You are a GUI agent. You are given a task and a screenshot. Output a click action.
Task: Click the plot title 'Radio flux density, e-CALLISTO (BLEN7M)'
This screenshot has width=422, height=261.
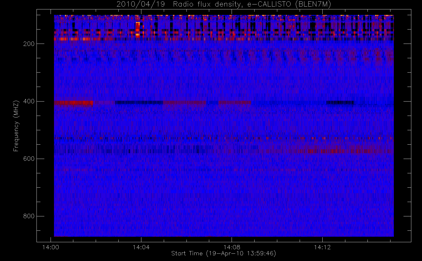pyautogui.click(x=252, y=4)
